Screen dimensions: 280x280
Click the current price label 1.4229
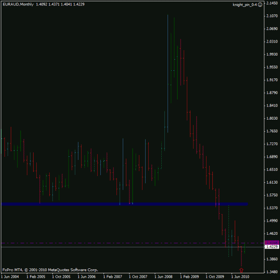(272, 247)
